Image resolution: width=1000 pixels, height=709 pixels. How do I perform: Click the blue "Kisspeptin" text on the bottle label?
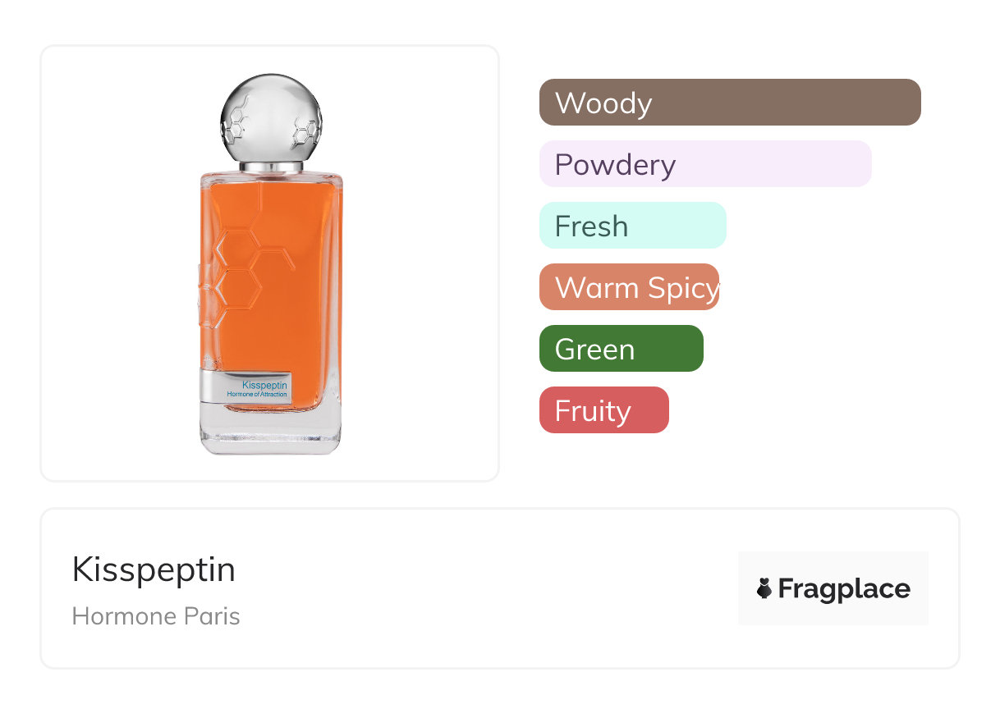pyautogui.click(x=264, y=384)
